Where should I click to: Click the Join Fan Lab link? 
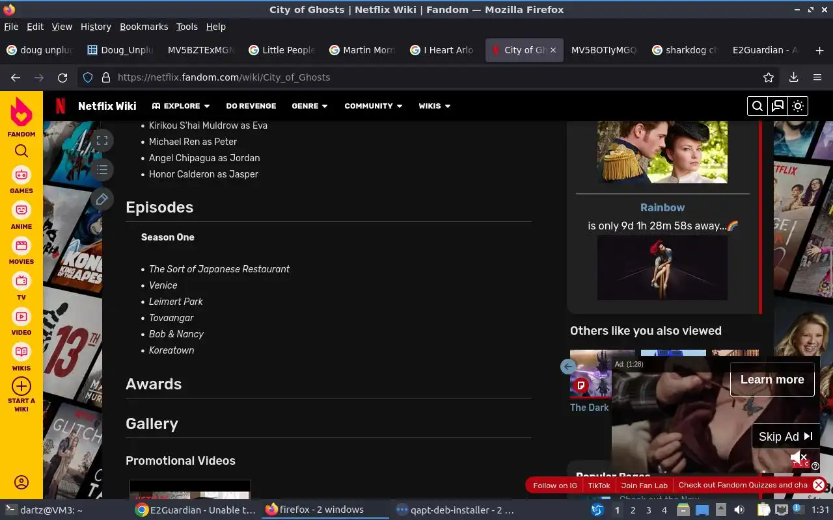(644, 486)
